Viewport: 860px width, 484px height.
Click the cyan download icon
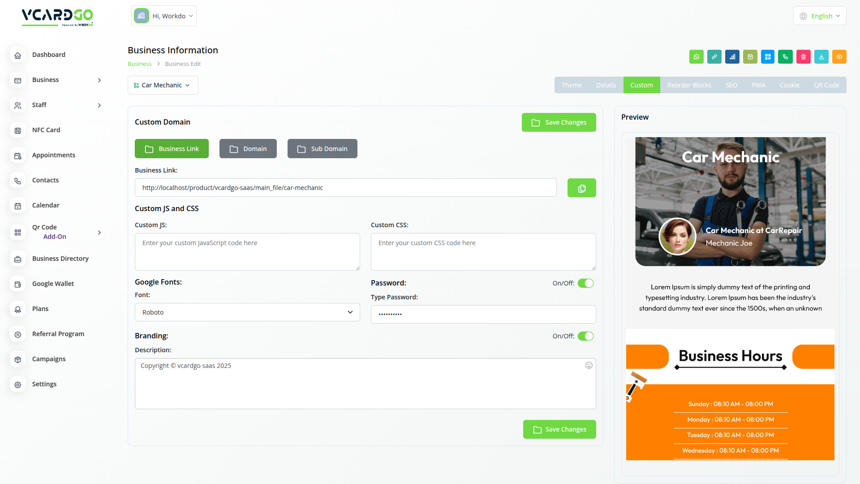(821, 57)
